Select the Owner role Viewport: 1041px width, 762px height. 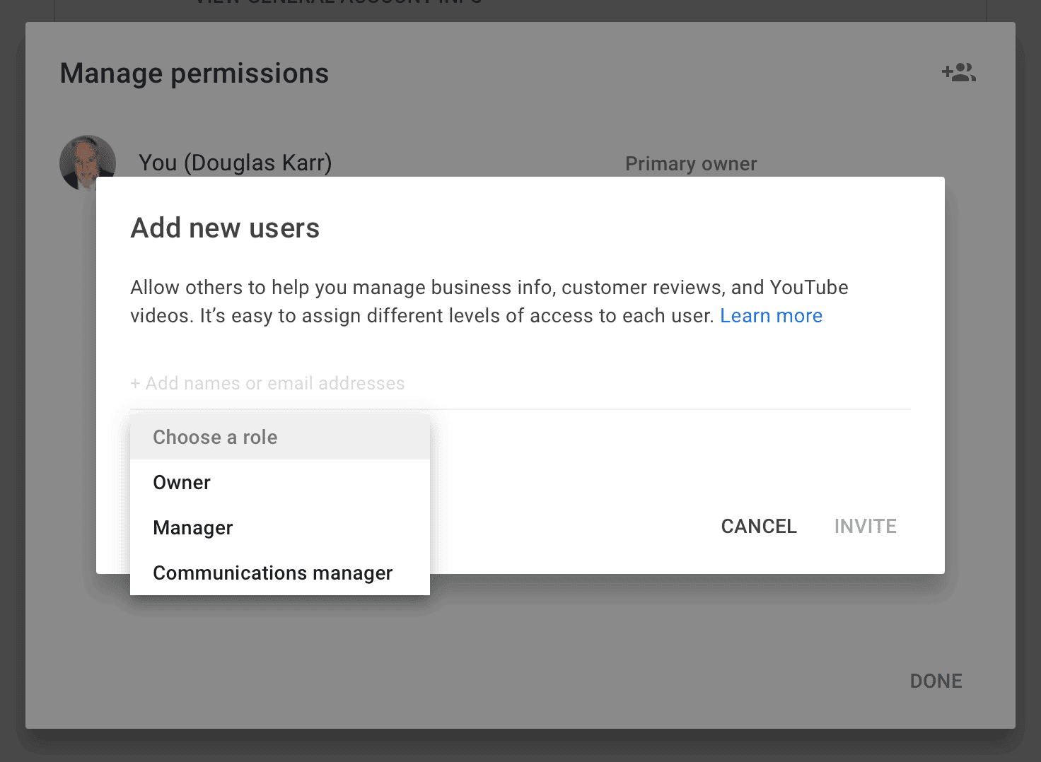point(182,483)
